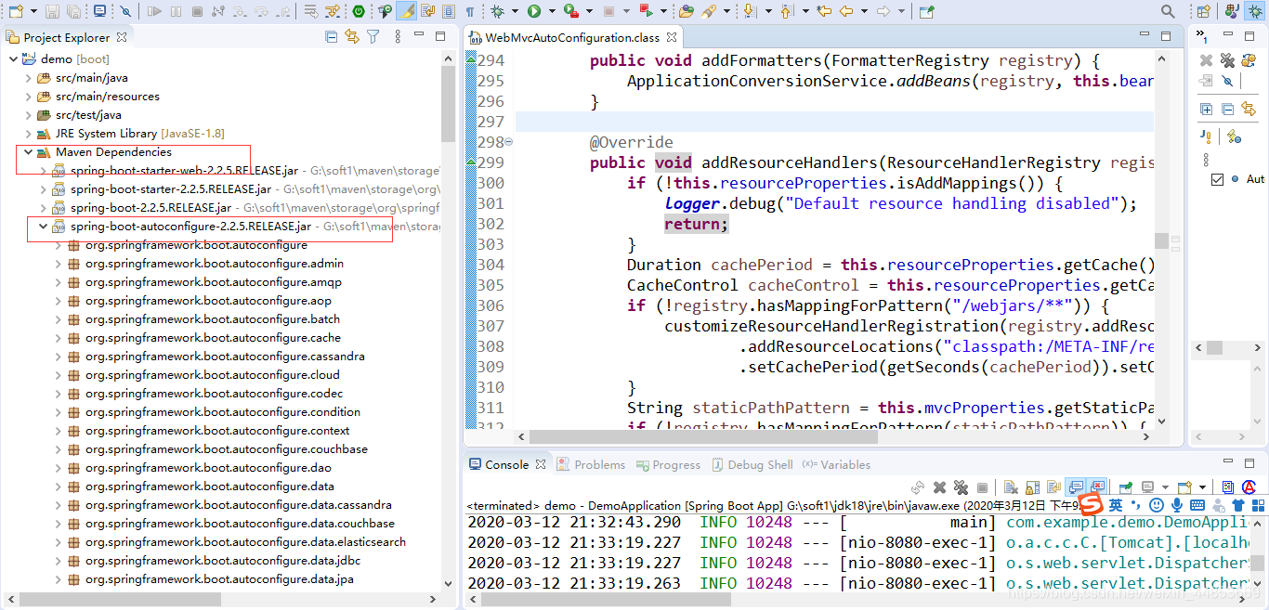Collapse the demo [boot] project node

(x=14, y=58)
